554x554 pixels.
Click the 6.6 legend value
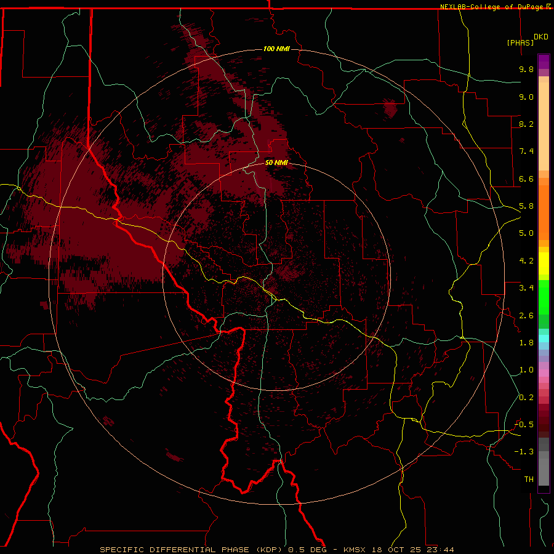coord(526,179)
